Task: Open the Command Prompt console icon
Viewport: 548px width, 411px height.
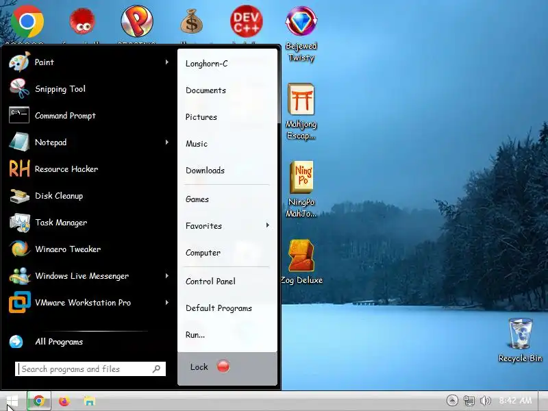Action: [x=19, y=115]
